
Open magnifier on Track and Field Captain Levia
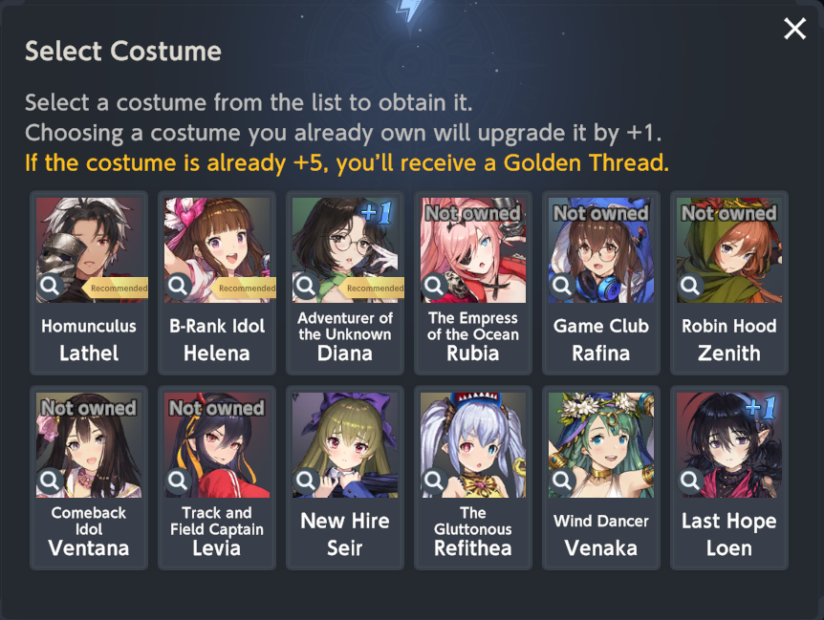click(178, 481)
